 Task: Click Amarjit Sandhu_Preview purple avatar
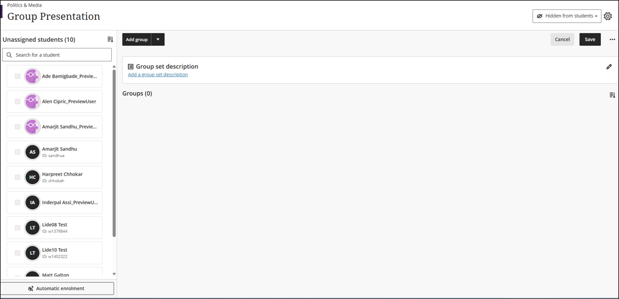pos(33,127)
